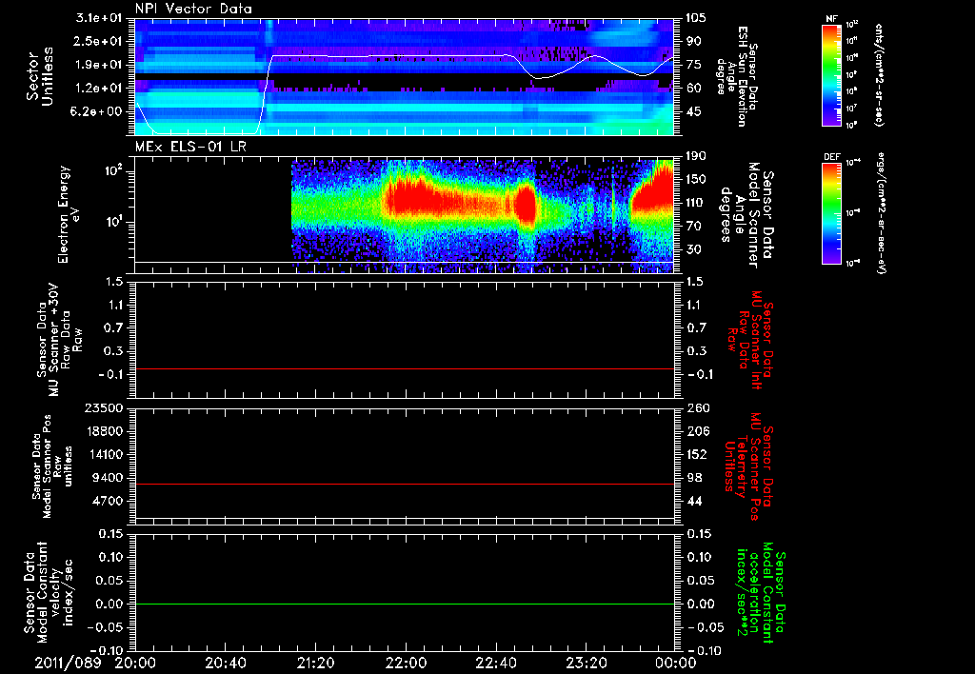
Task: Click the '18800' Scanner Pos tick label
Action: 105,431
